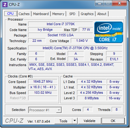Minimize the CPU-Z window

coord(99,3)
